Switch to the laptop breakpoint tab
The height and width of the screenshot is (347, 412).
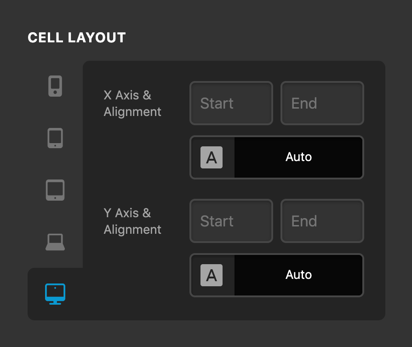[55, 242]
